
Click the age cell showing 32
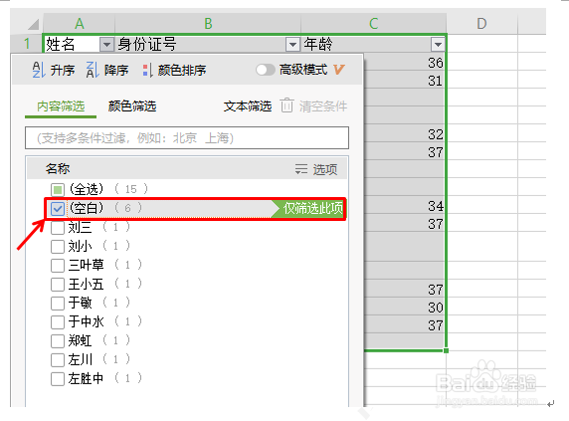pos(405,134)
